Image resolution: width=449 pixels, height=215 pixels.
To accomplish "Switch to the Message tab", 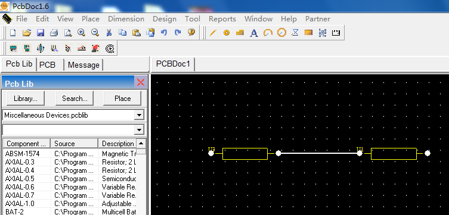I will coord(83,65).
